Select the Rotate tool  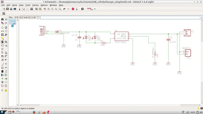[6, 31]
